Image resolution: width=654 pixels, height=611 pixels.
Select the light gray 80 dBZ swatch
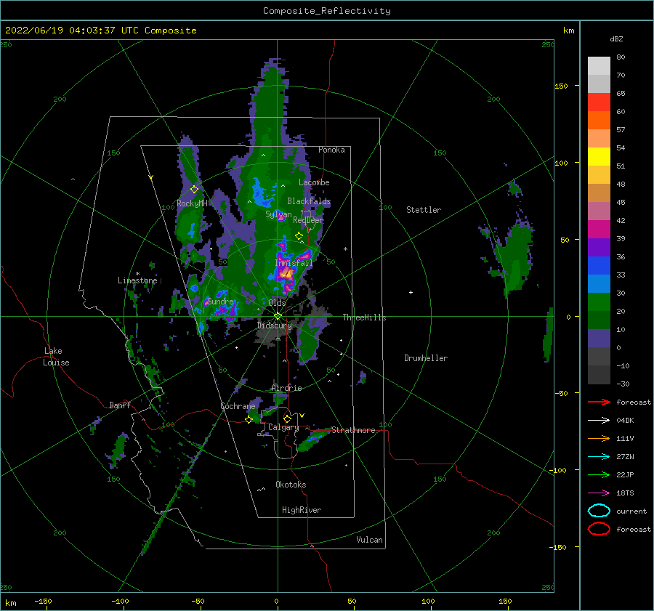coord(599,66)
